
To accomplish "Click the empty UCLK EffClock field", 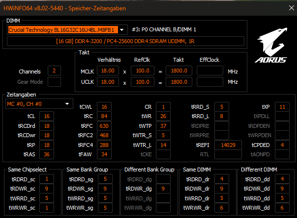I will 210,82.
